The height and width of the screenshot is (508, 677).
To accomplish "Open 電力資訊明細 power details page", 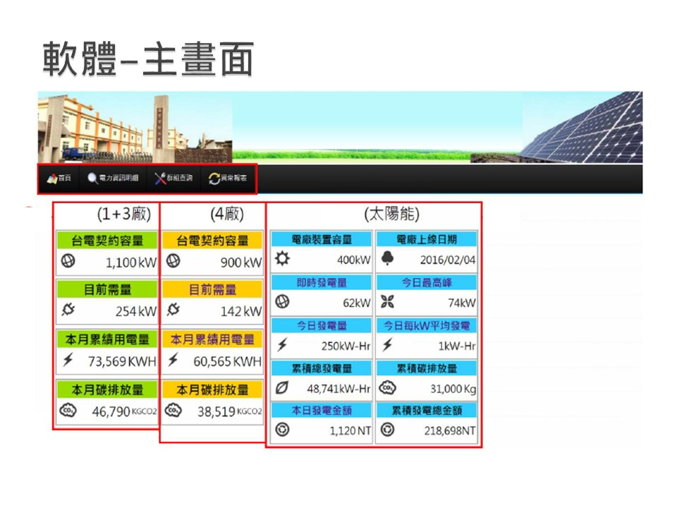I will (x=113, y=179).
